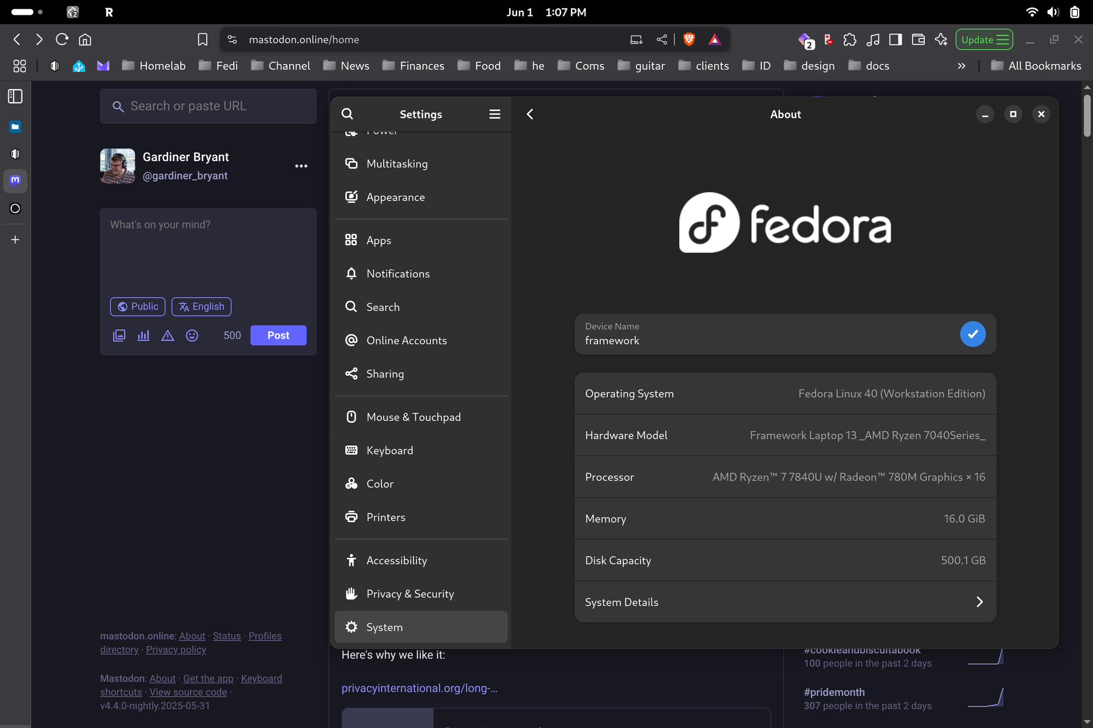Open Notifications settings panel

pos(421,274)
